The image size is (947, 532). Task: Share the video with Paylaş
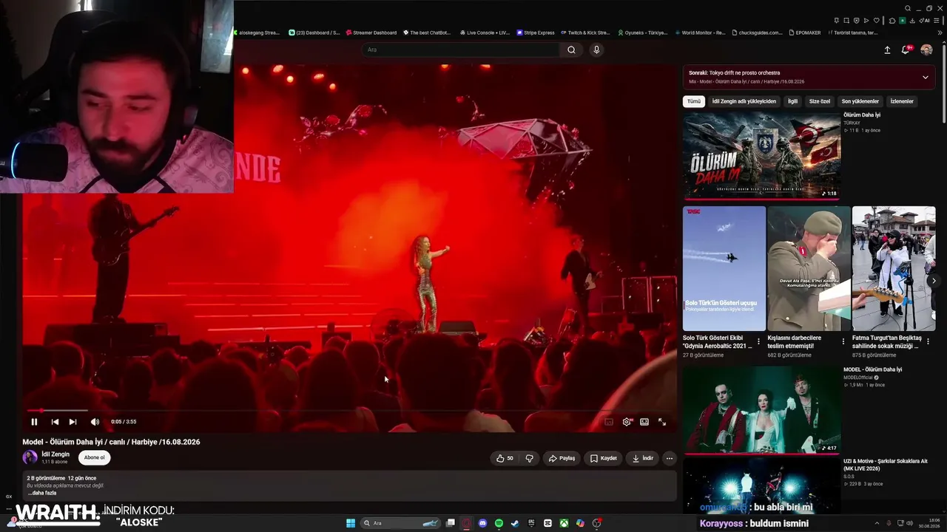562,458
